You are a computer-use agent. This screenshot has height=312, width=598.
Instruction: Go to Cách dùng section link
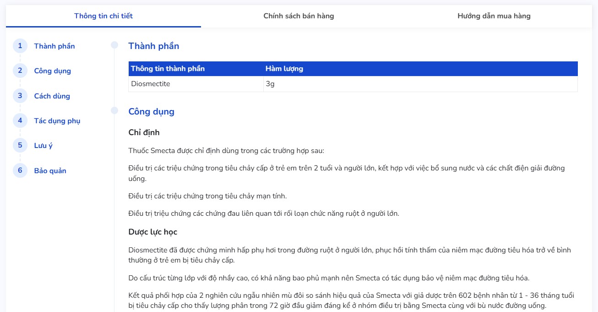click(x=52, y=96)
